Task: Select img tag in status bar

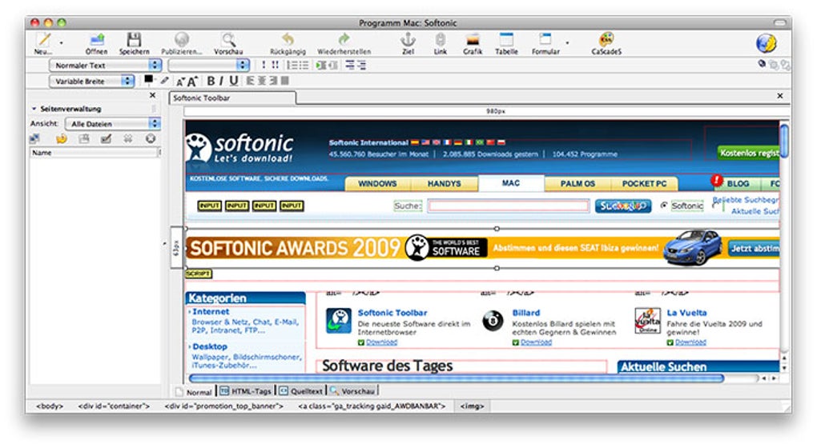Action: [472, 406]
